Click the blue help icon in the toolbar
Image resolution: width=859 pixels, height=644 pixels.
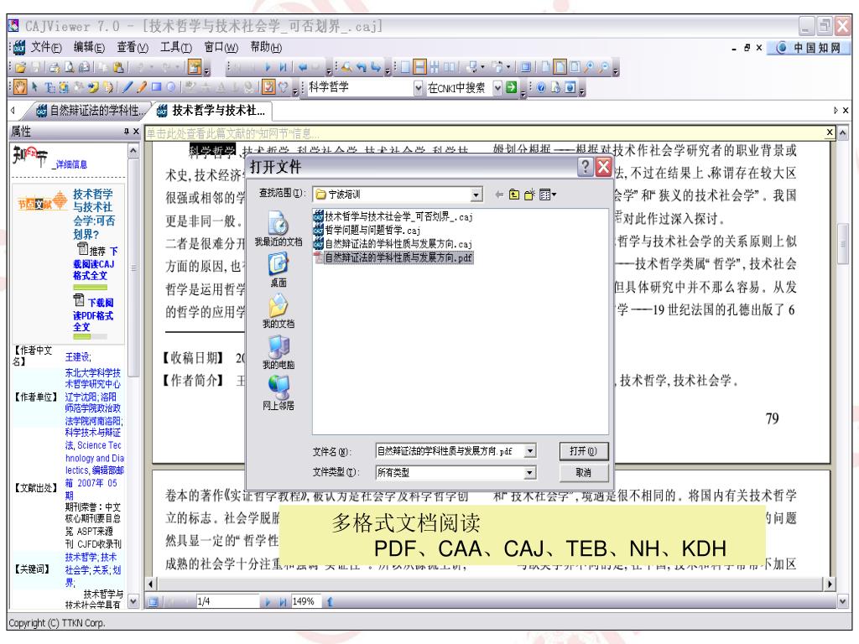click(541, 87)
